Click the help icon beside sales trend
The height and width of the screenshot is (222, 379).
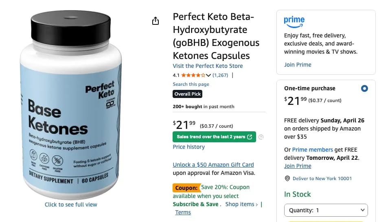pyautogui.click(x=261, y=137)
